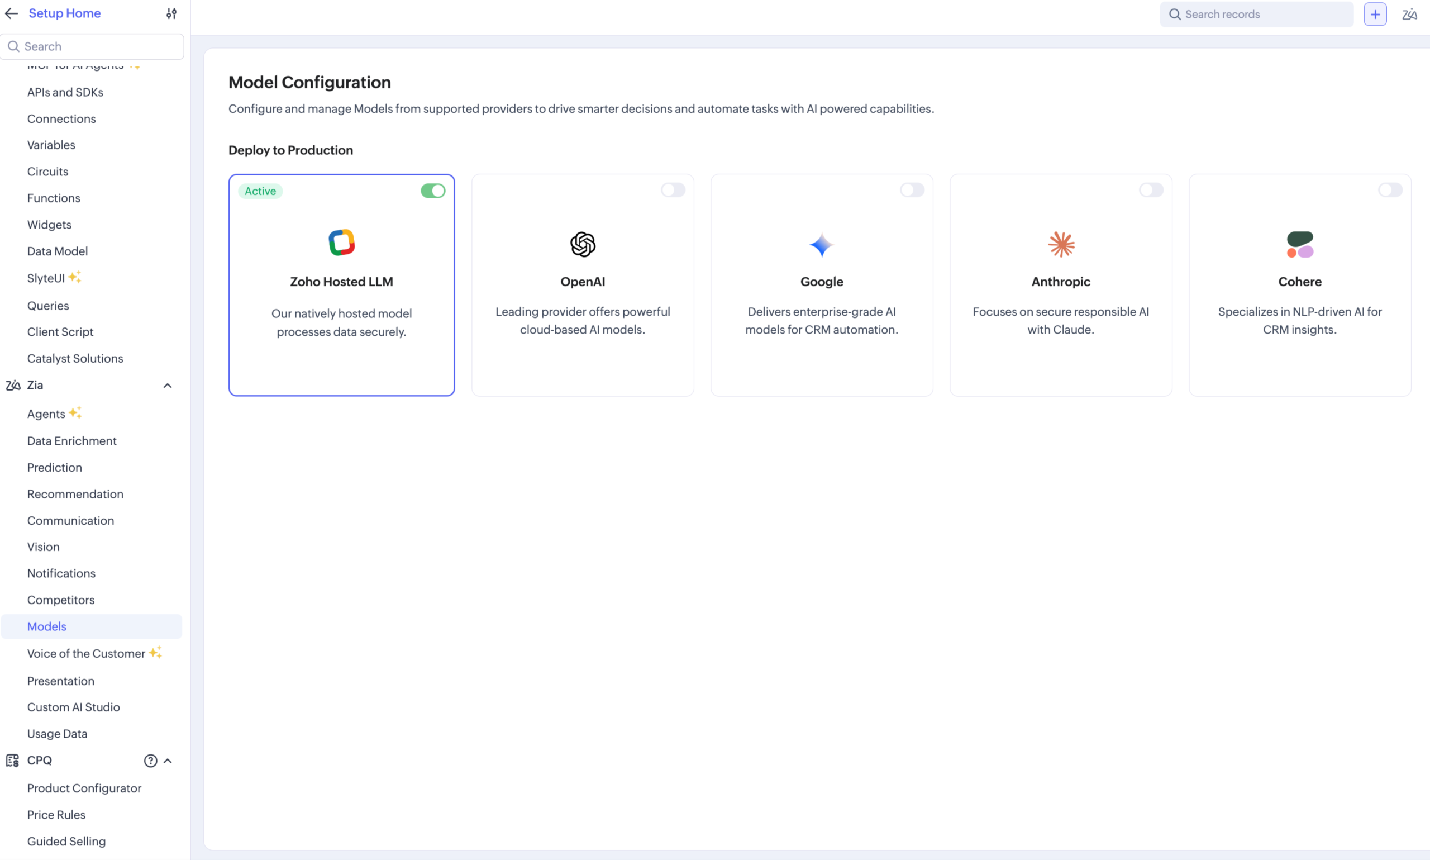The height and width of the screenshot is (860, 1430).
Task: Open Competitors under Zia
Action: point(61,600)
